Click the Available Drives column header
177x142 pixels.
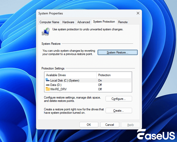click(x=71, y=75)
